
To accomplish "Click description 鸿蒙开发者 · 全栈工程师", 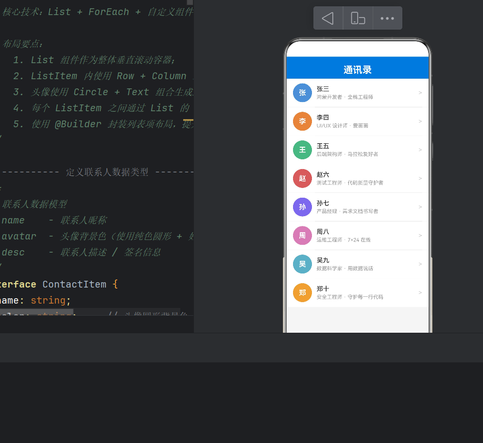I will (345, 97).
